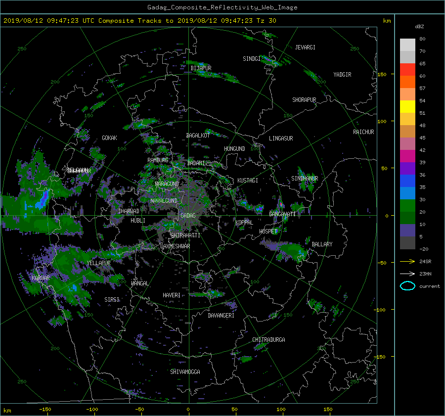Image resolution: width=445 pixels, height=416 pixels.
Task: Click the 'DAVANGERI' city label
Action: pyautogui.click(x=221, y=316)
